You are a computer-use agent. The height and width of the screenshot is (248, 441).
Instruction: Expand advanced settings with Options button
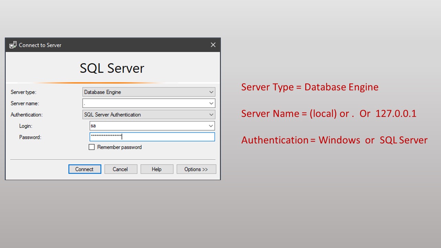196,169
